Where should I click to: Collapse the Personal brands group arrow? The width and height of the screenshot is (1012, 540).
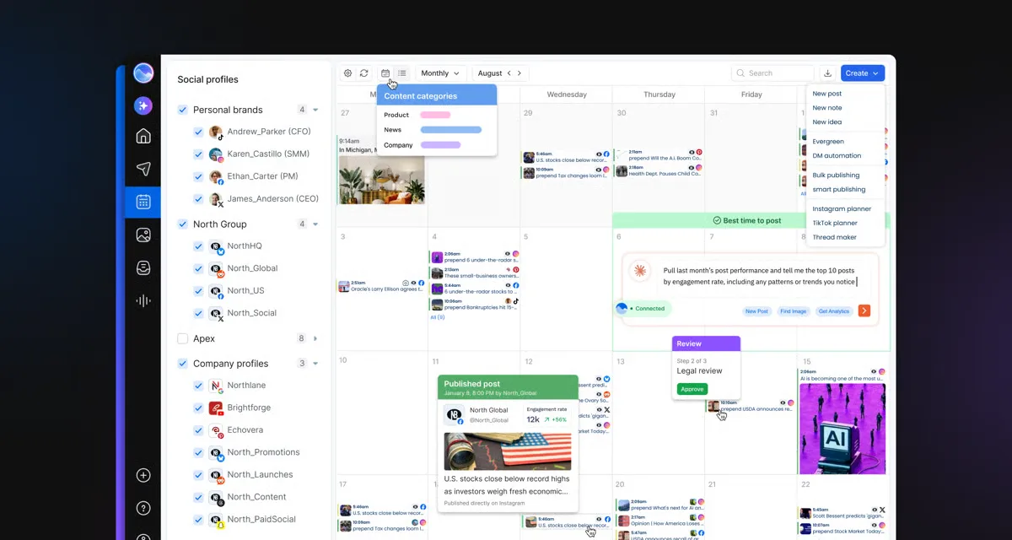point(315,110)
